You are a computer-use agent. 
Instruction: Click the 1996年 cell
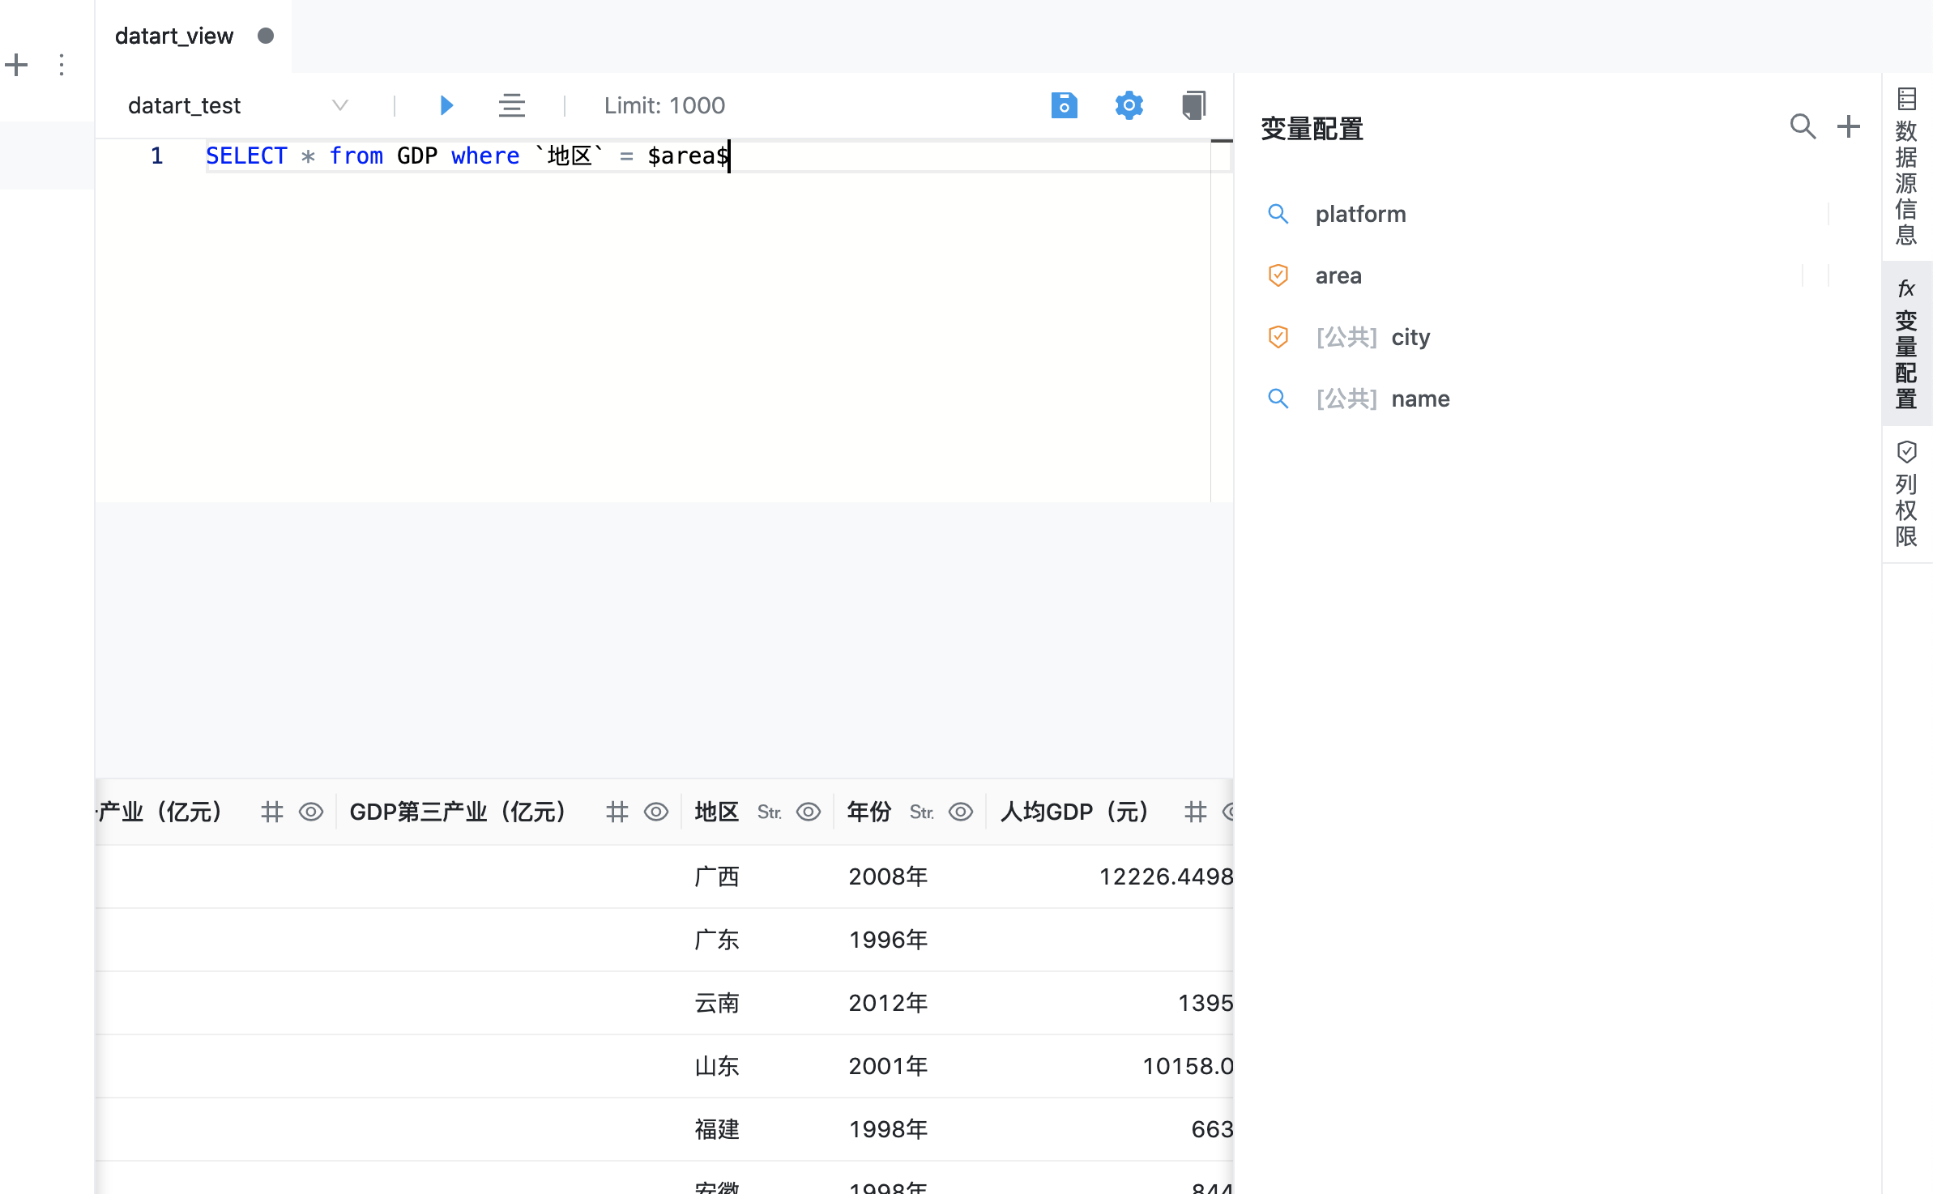pyautogui.click(x=888, y=940)
